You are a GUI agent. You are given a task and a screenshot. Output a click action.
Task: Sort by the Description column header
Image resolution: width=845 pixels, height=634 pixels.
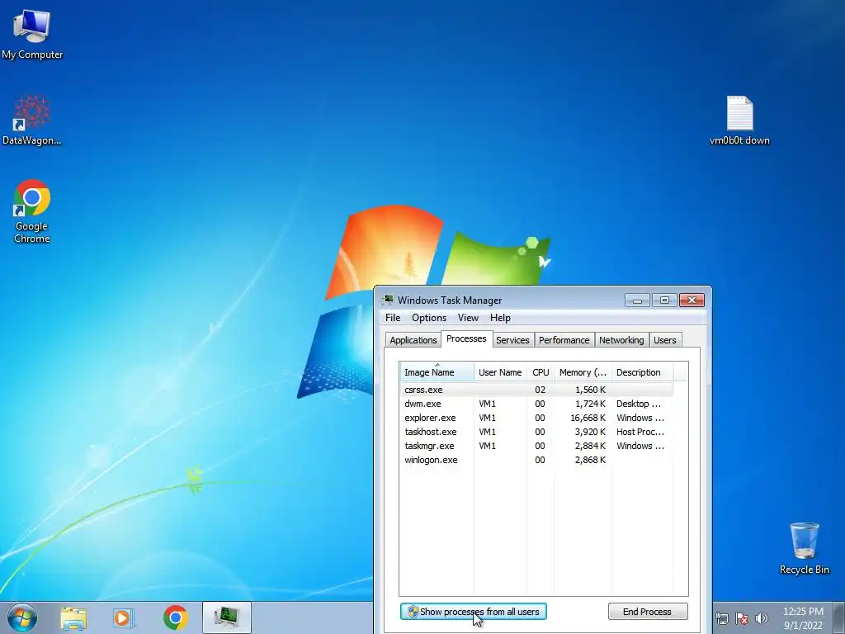coord(642,372)
